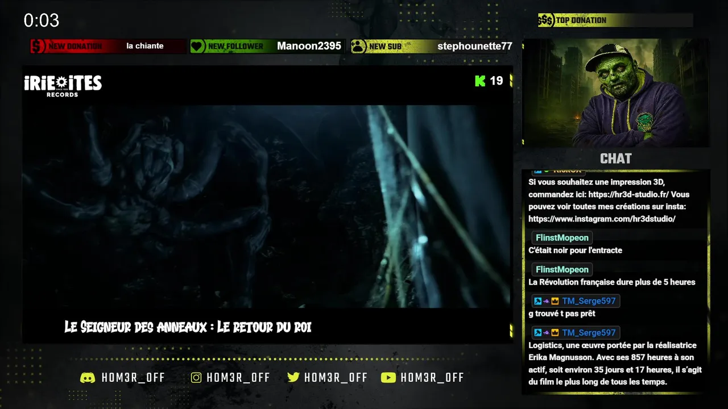This screenshot has width=728, height=409.
Task: Click the yellow New Sub person icon
Action: click(358, 46)
